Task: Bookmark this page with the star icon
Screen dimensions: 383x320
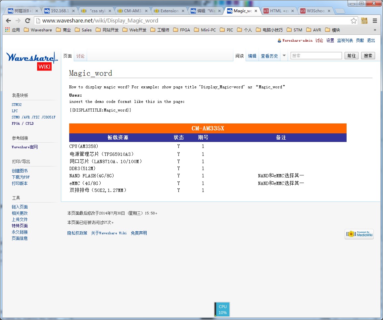Action: (354, 21)
